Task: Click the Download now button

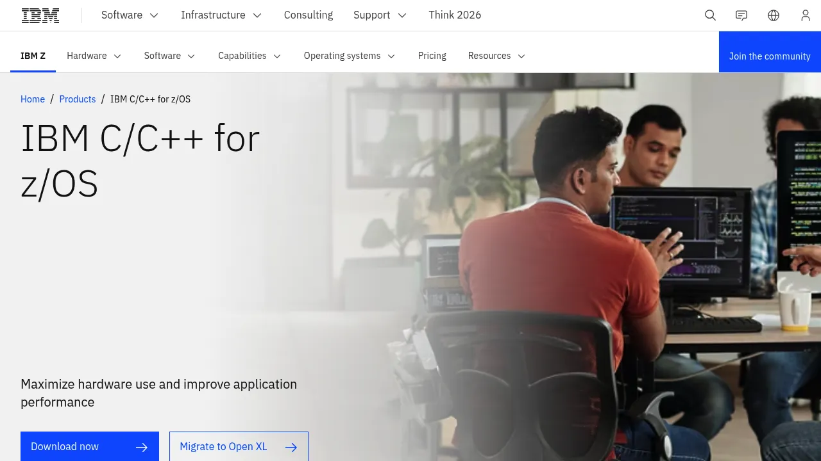Action: (90, 446)
